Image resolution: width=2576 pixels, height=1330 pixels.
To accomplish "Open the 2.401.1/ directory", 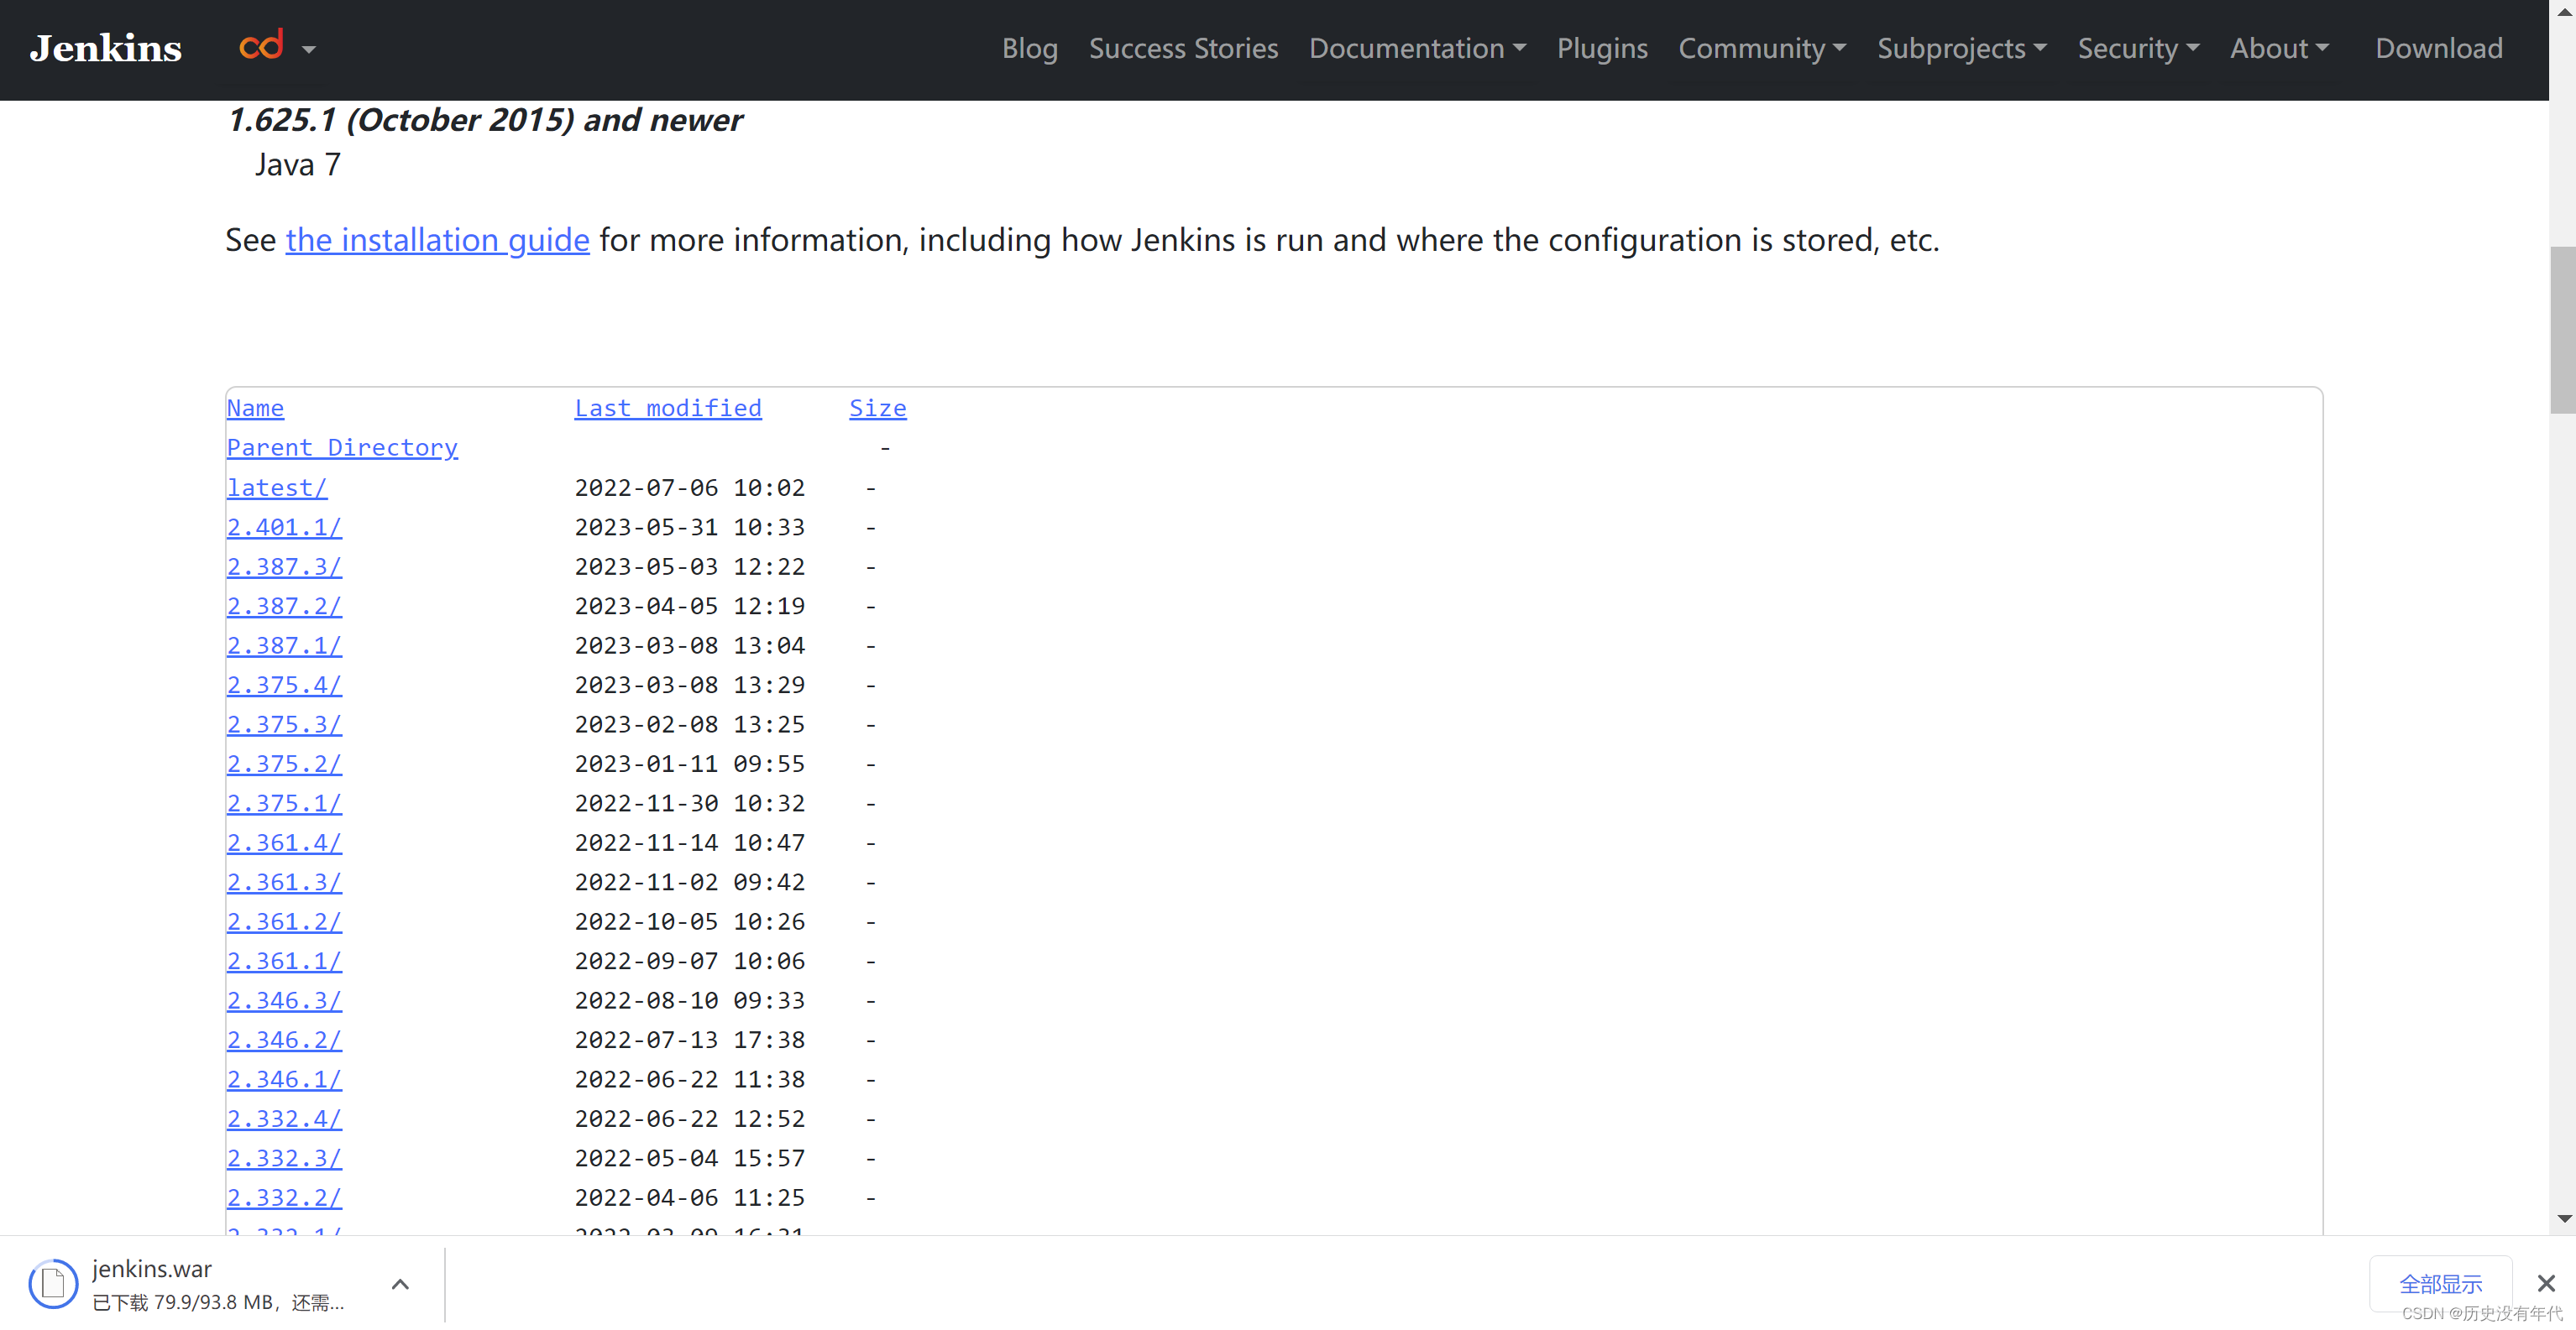I will tap(284, 527).
